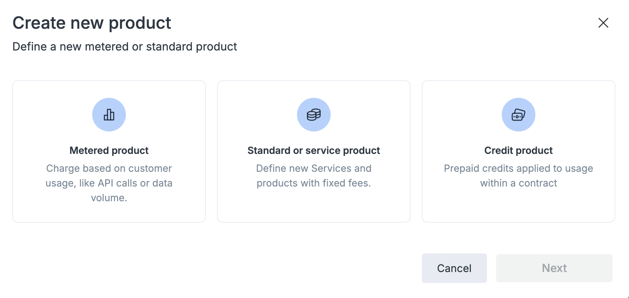Select the Metered product card
The width and height of the screenshot is (629, 298).
point(109,151)
